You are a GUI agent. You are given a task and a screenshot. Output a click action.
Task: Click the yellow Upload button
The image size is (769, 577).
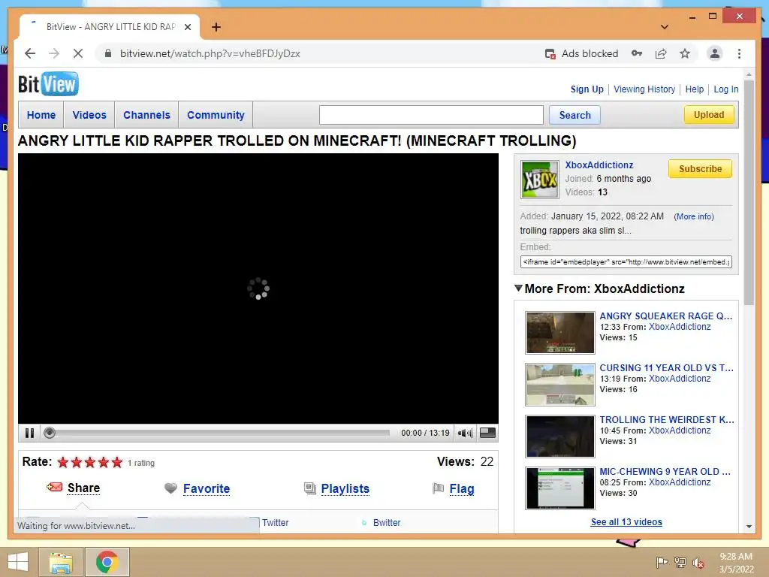click(x=709, y=115)
